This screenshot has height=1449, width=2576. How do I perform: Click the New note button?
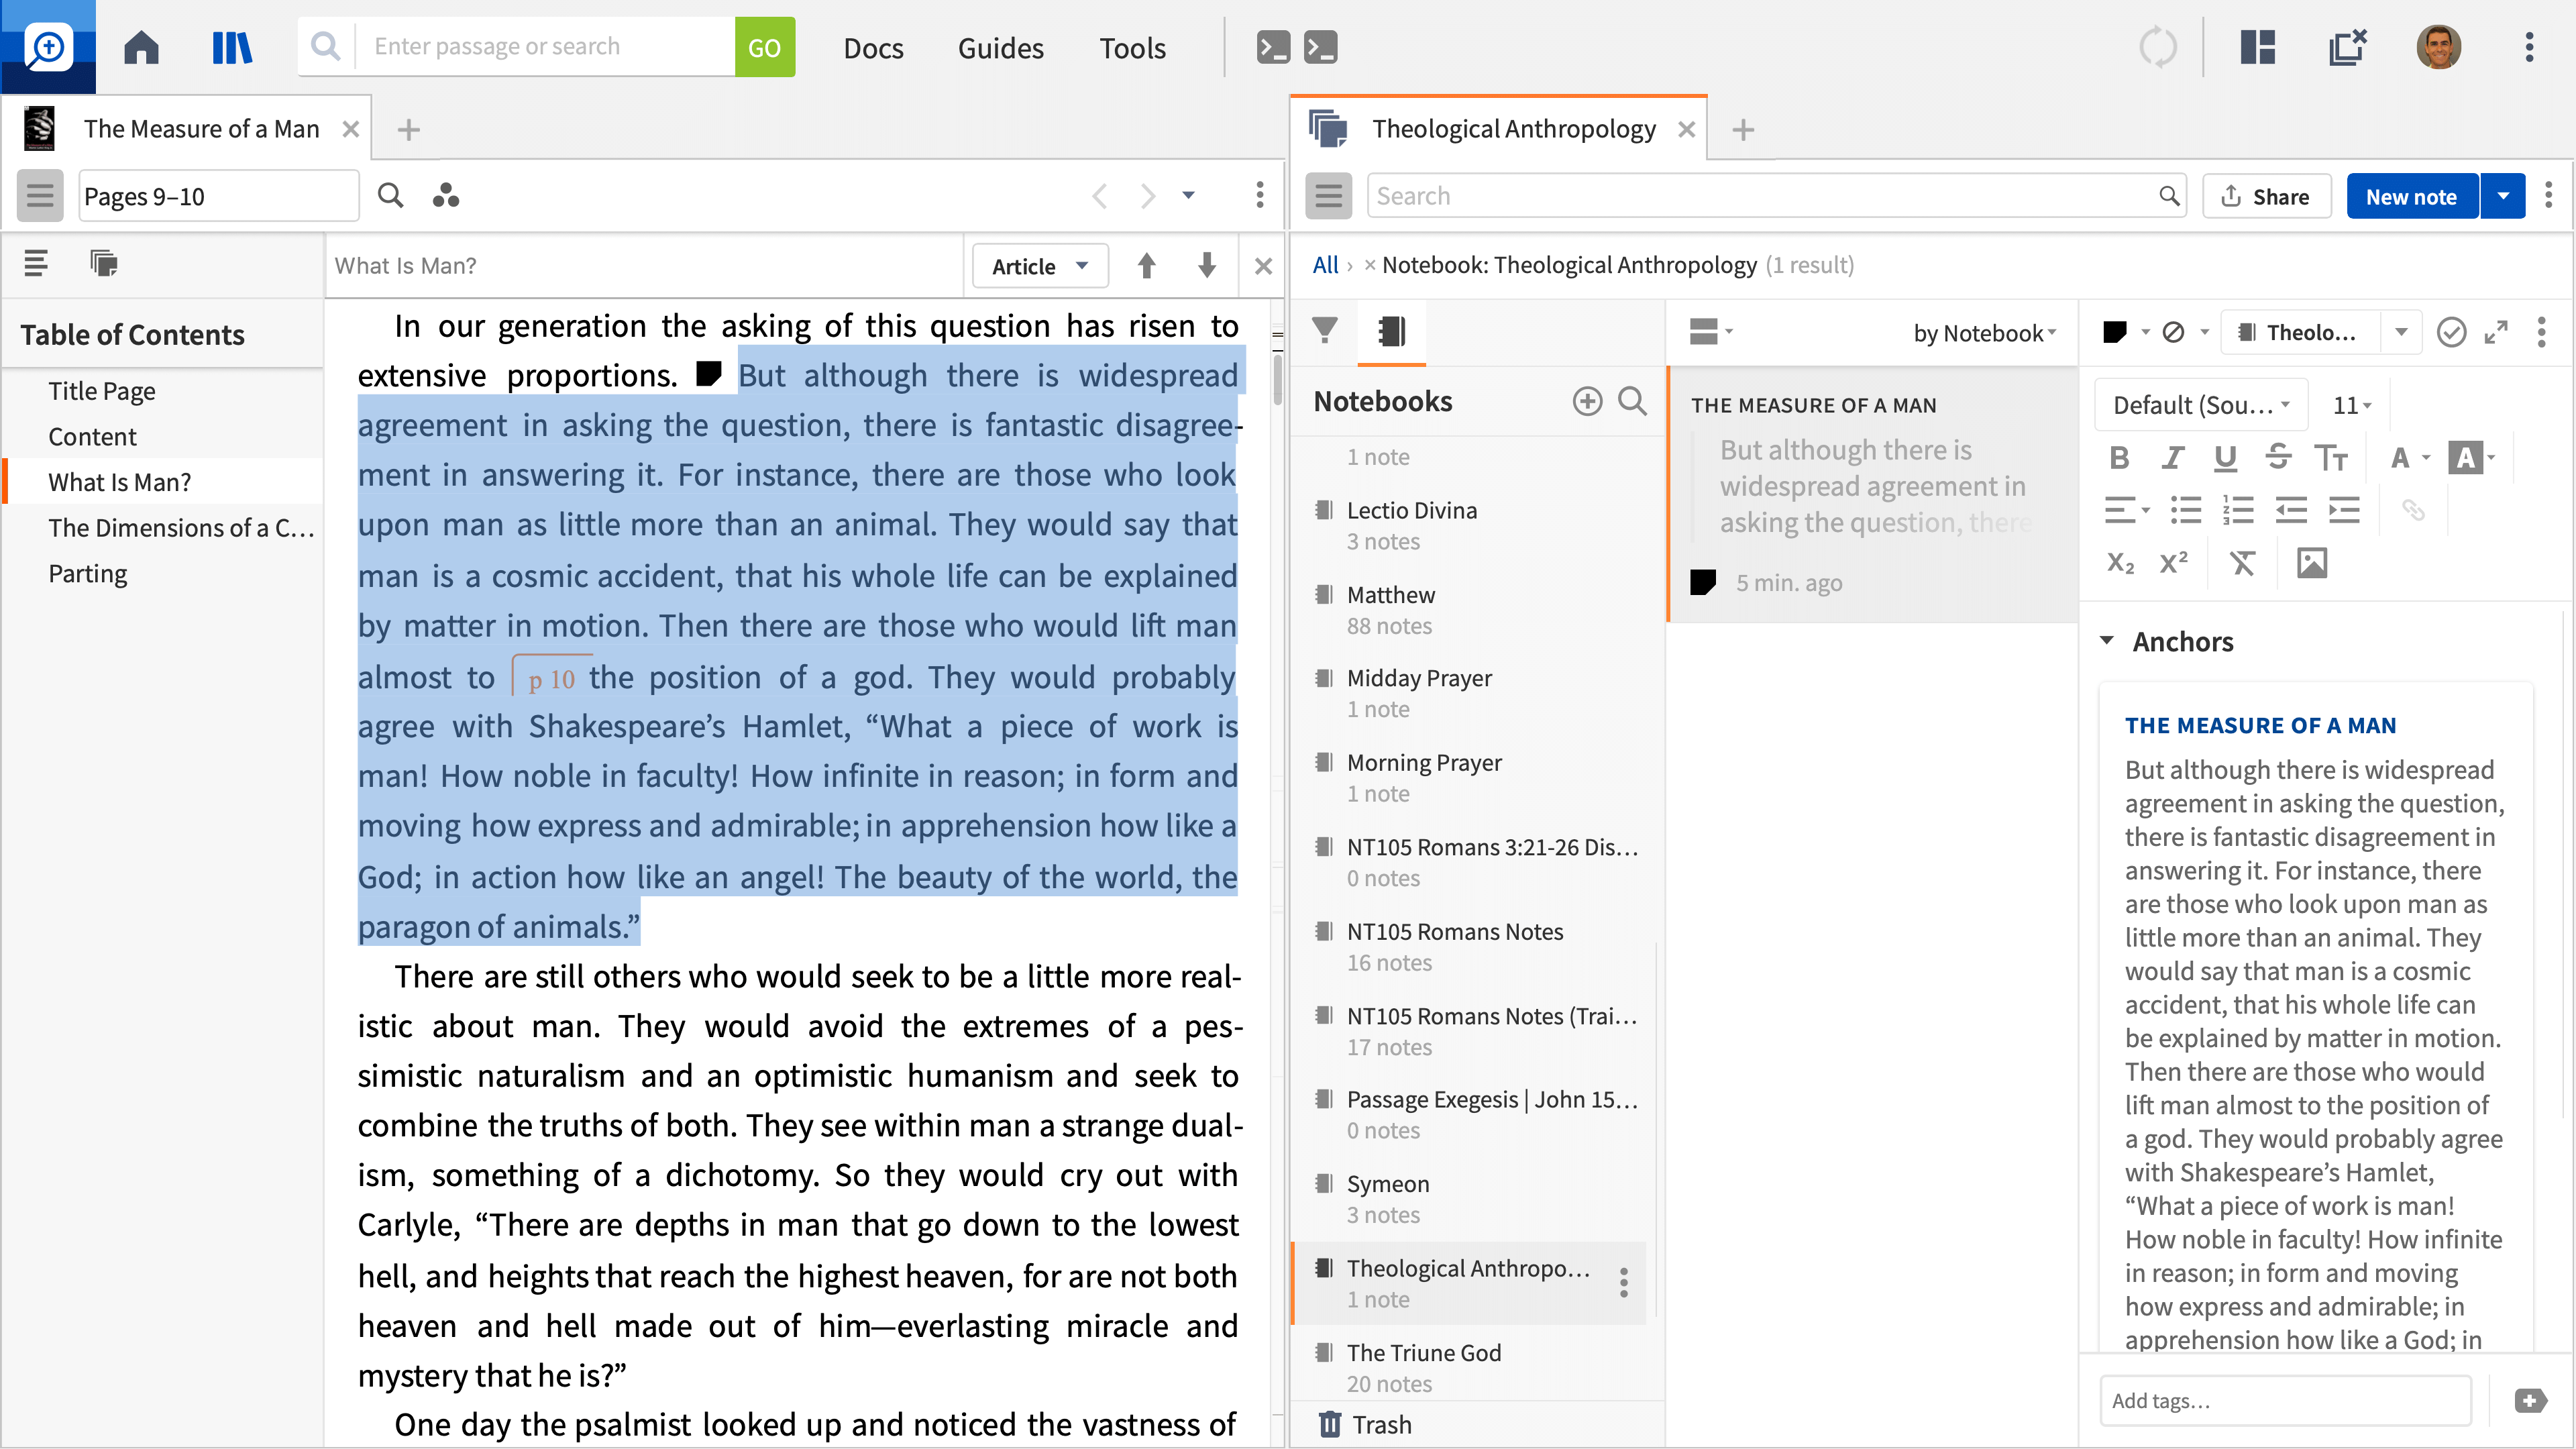tap(2411, 196)
